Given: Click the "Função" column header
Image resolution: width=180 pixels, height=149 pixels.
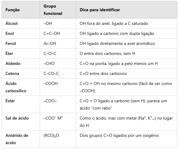Looking at the screenshot, I should [13, 10].
